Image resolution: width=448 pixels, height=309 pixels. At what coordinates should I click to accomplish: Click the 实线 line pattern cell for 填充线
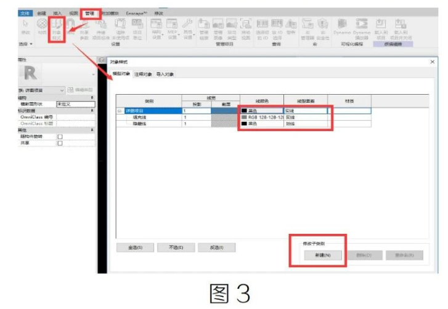pyautogui.click(x=306, y=118)
